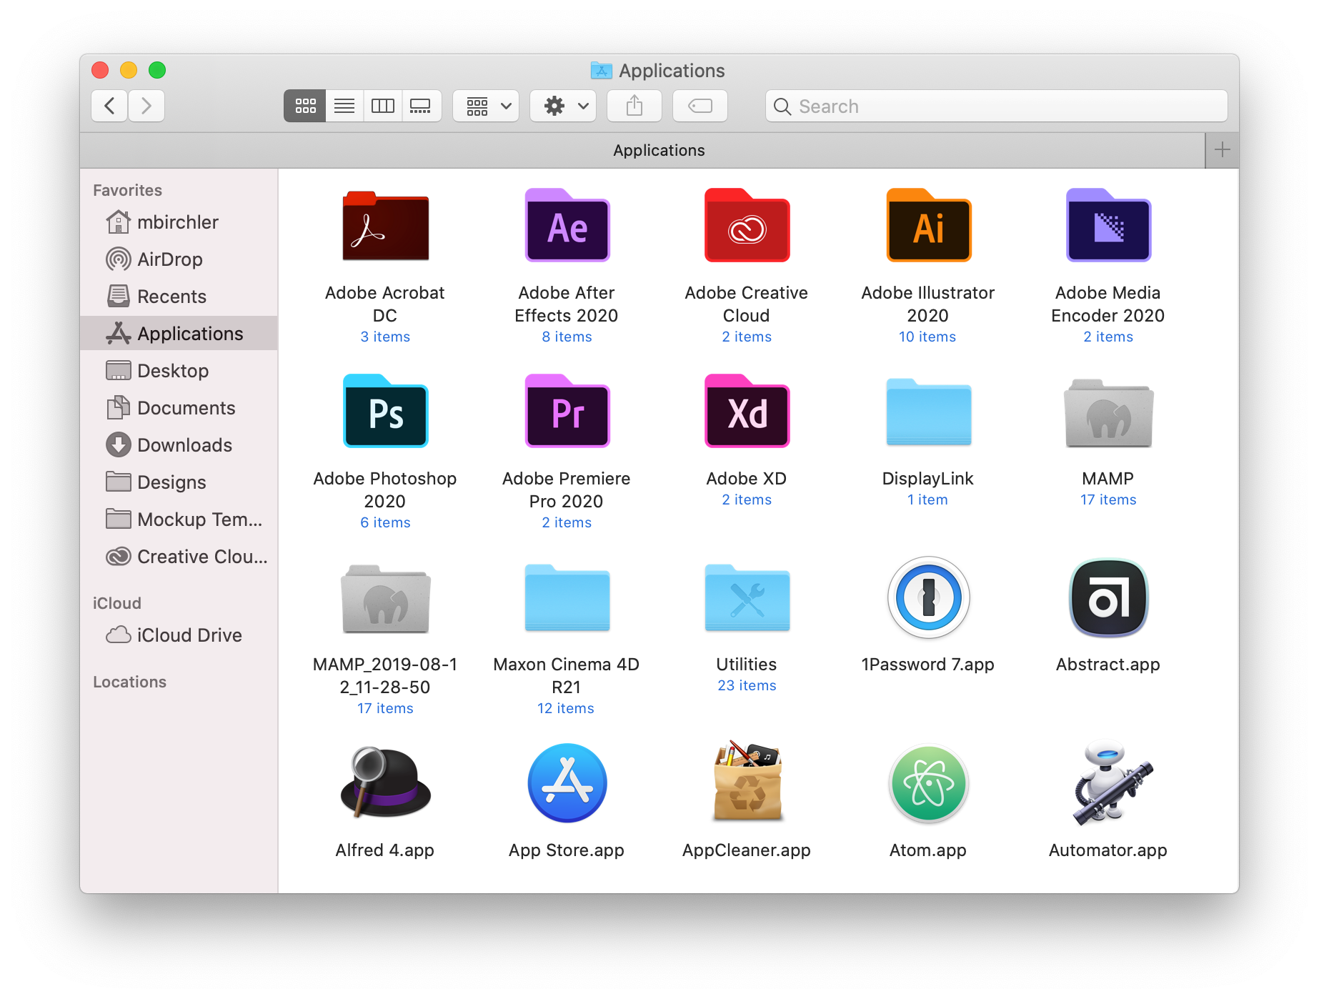This screenshot has height=999, width=1319.
Task: Select the MAMP folder with 17 items
Action: pyautogui.click(x=1108, y=412)
